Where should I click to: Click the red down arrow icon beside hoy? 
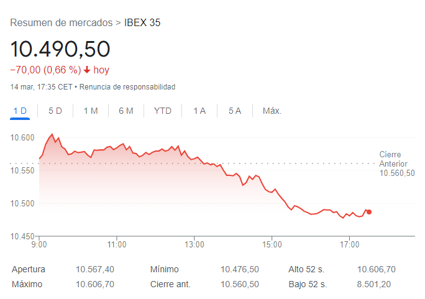[x=87, y=70]
